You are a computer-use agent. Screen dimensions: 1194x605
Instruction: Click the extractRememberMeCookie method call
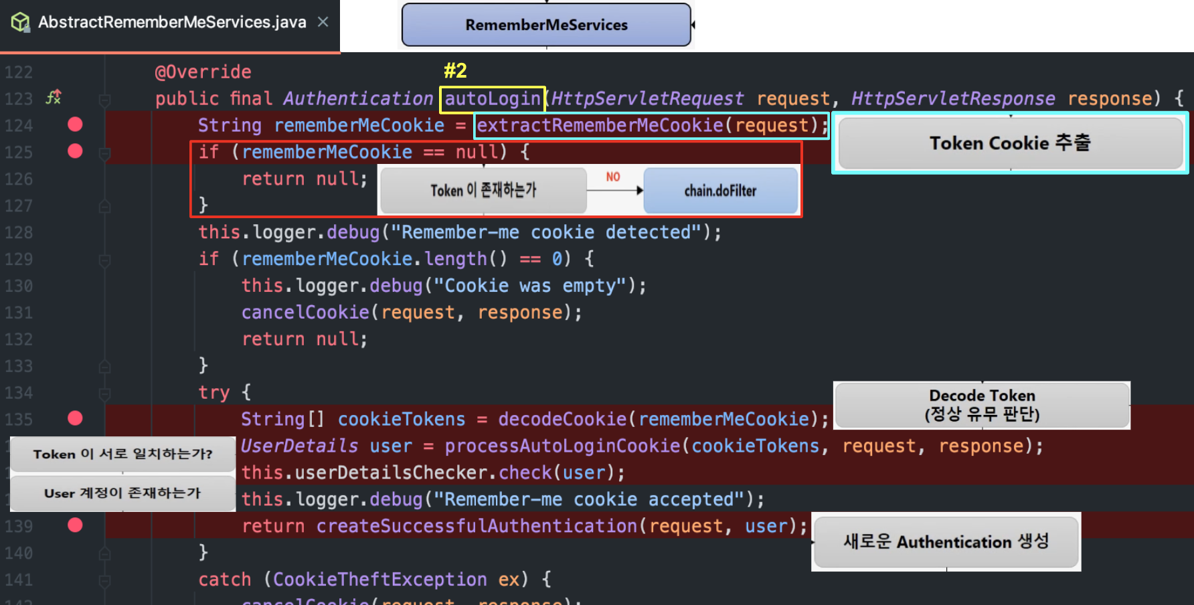[600, 125]
